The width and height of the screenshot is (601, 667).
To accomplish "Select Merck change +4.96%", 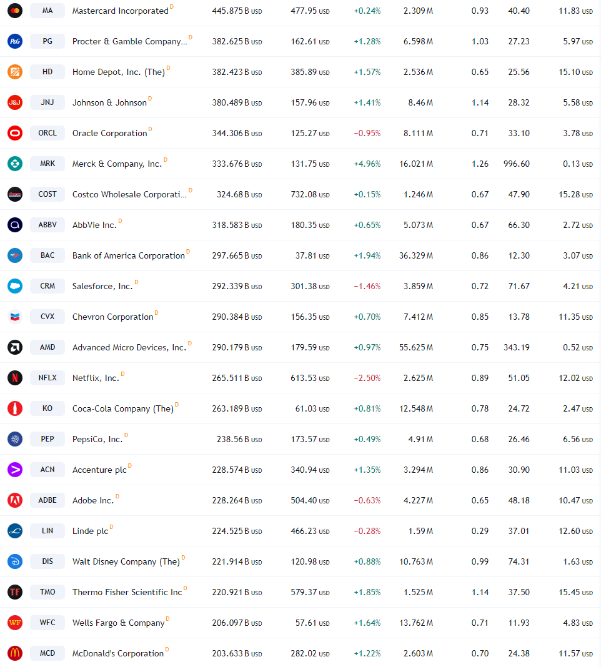I will tap(367, 164).
